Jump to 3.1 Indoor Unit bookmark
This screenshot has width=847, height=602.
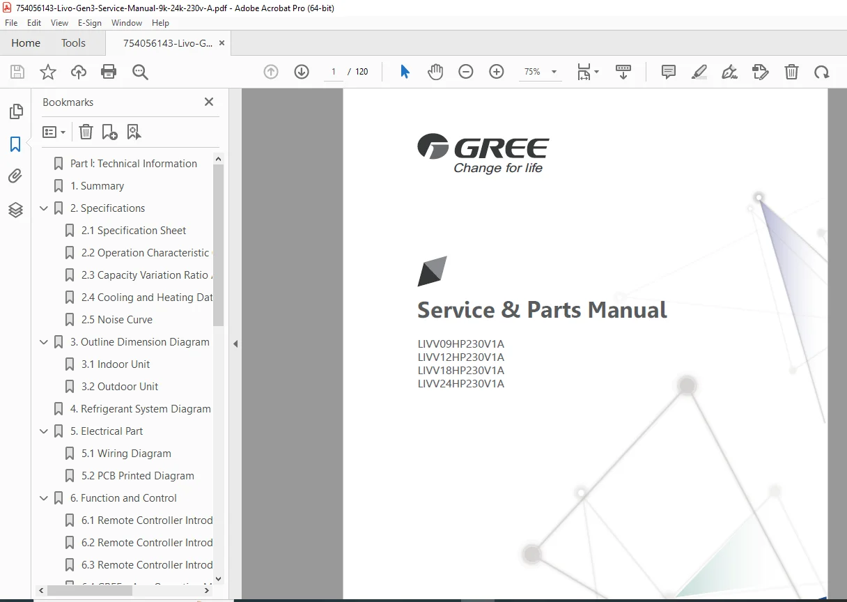point(116,364)
